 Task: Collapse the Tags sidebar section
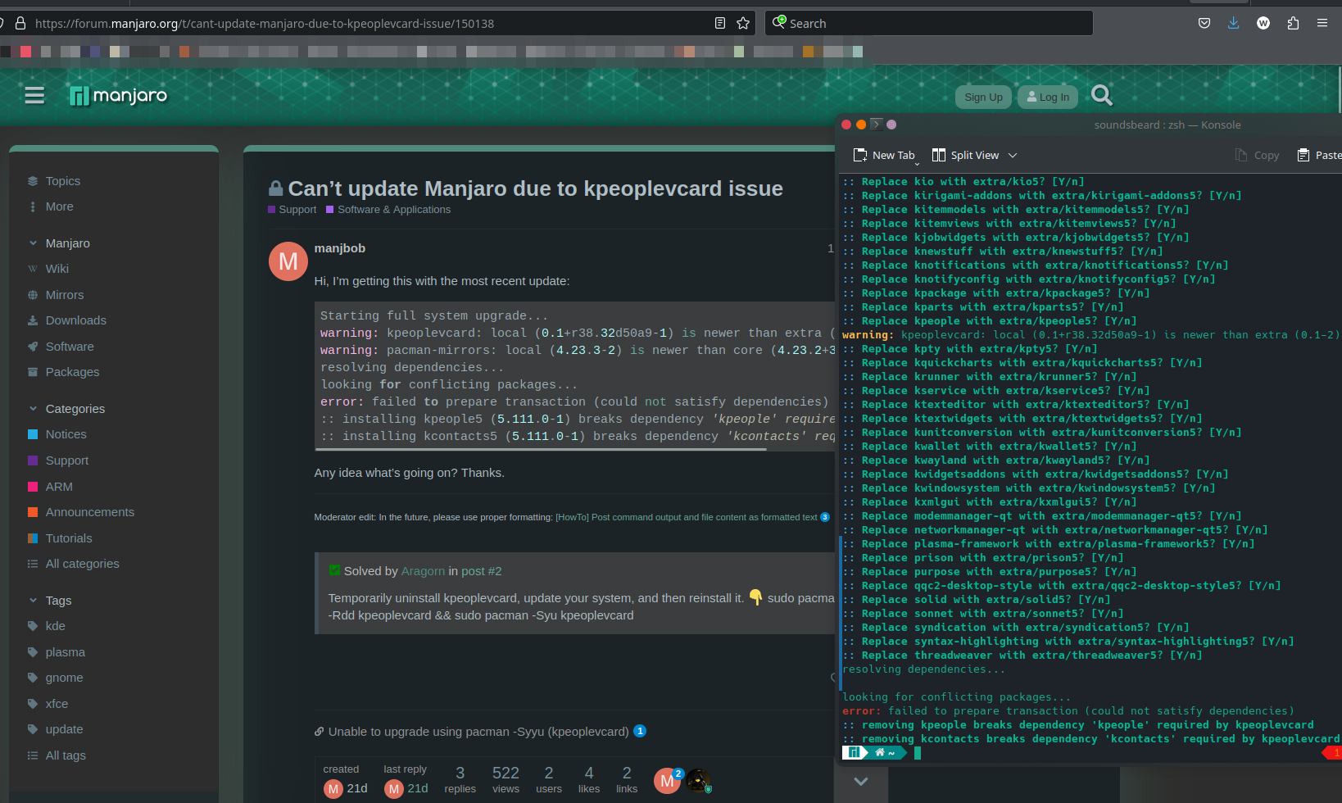coord(33,601)
